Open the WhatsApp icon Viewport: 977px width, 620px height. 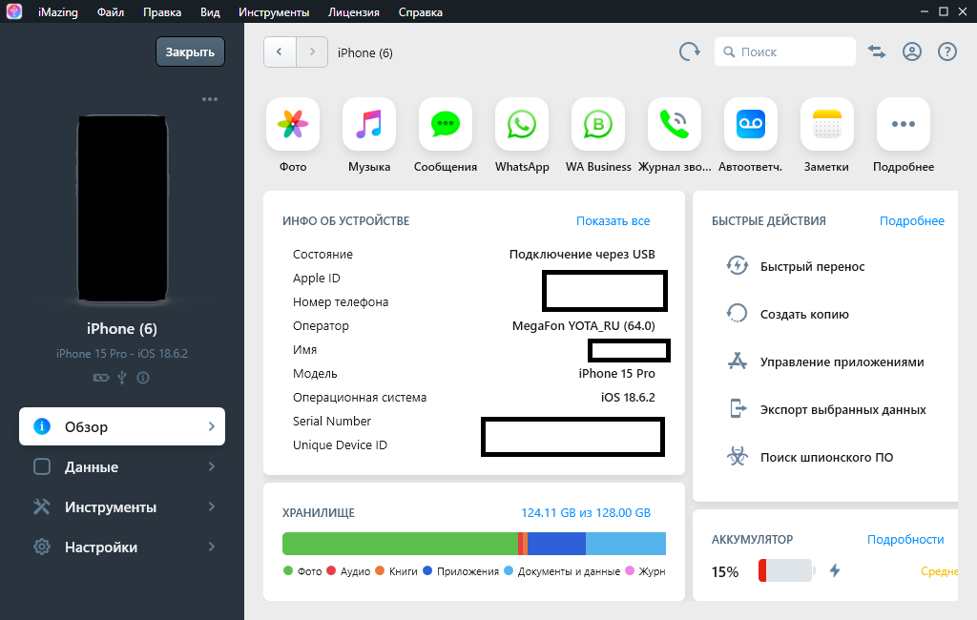click(522, 124)
